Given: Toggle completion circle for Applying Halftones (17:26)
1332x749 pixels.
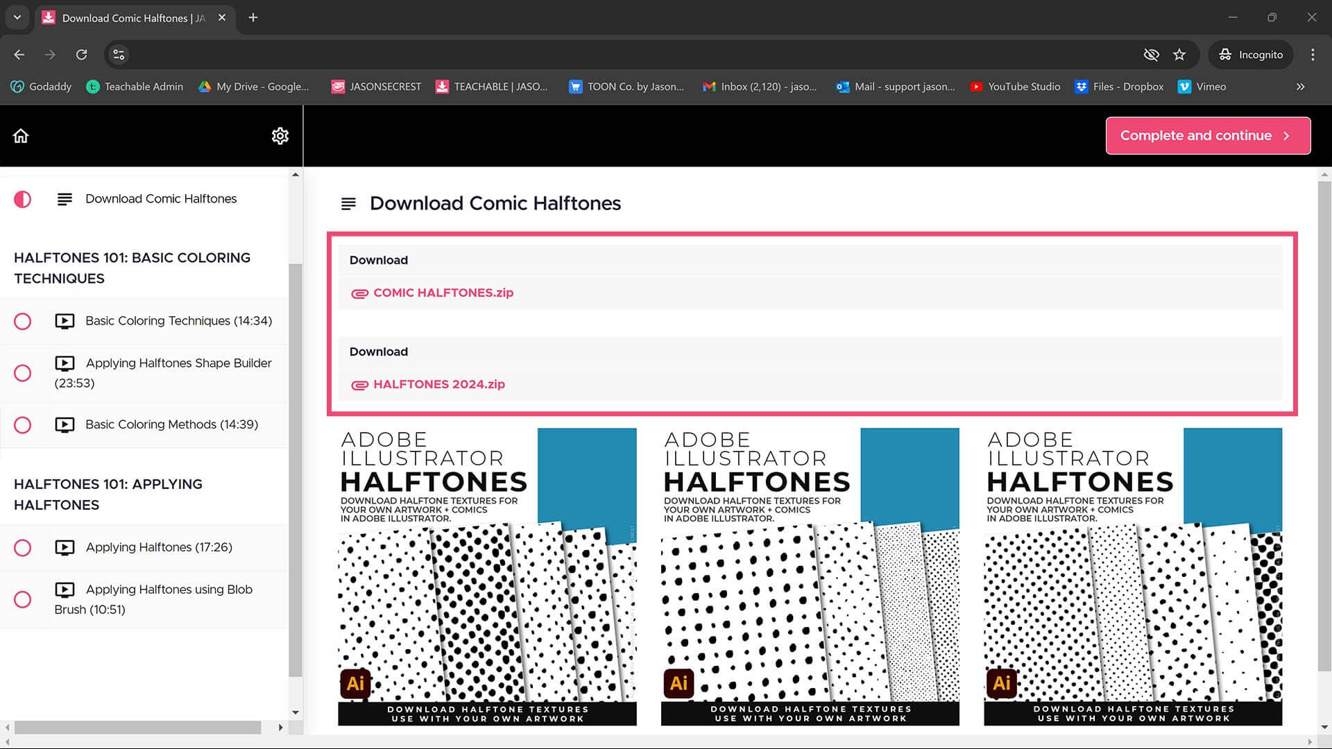Looking at the screenshot, I should 22,548.
